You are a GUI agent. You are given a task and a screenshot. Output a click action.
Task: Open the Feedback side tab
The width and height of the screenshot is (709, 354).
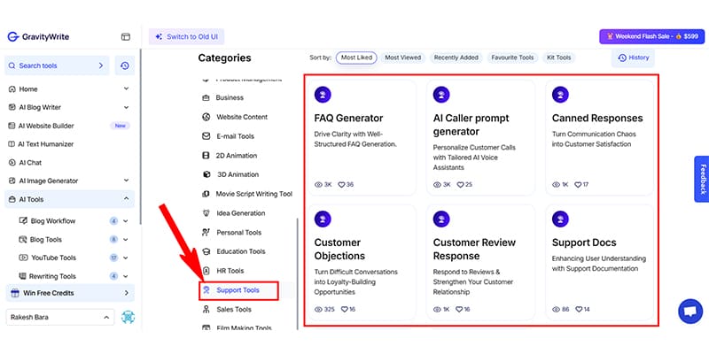701,179
